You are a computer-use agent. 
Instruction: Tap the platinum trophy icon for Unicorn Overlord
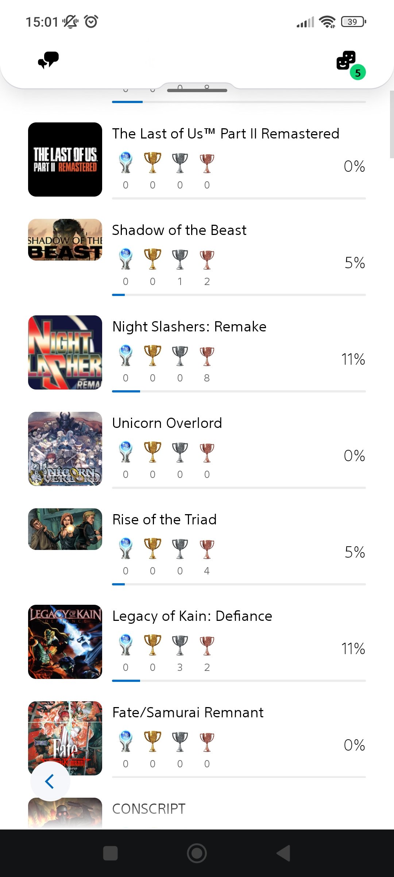point(125,452)
